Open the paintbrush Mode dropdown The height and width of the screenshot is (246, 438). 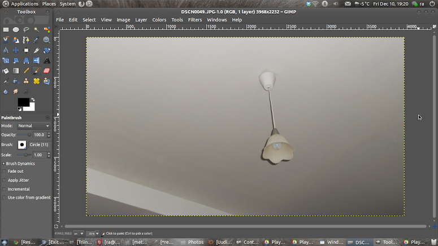33,126
